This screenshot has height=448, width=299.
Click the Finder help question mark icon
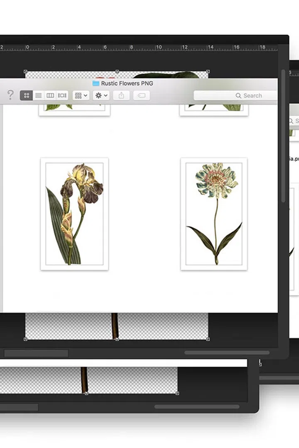[x=10, y=95]
